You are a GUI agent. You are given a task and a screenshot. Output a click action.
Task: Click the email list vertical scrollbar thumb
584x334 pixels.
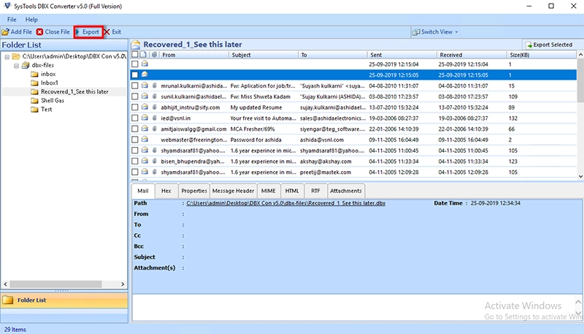[580, 80]
